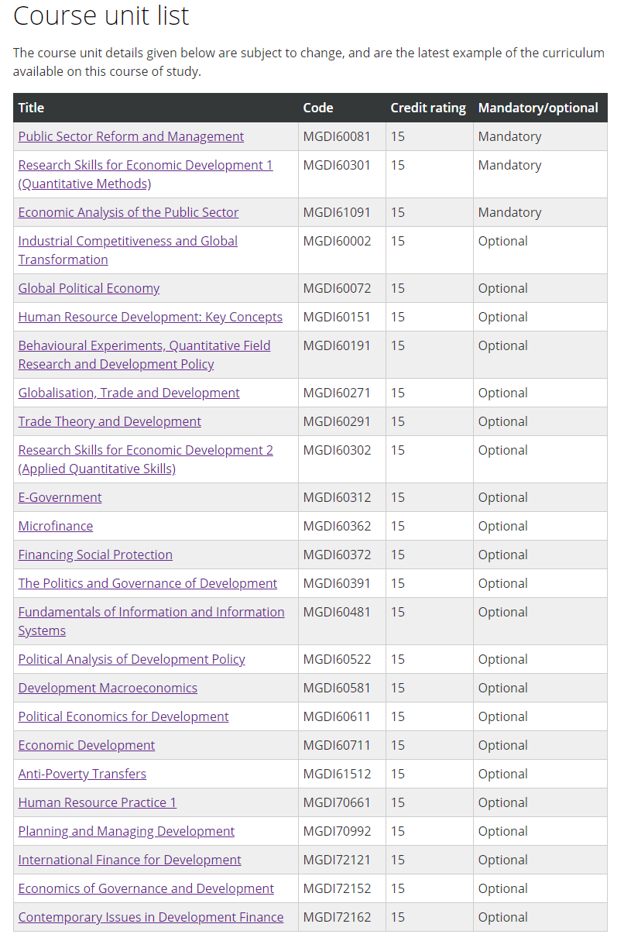Select Financing Social Protection link
Viewport: 624px width, 948px height.
[x=95, y=555]
